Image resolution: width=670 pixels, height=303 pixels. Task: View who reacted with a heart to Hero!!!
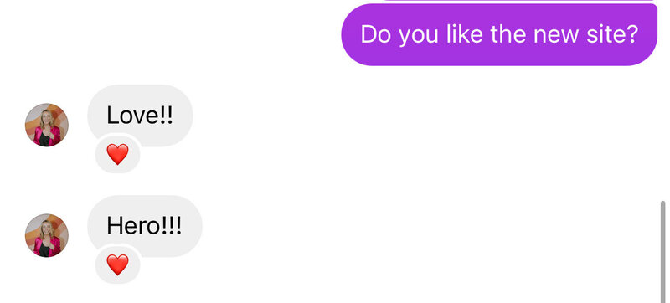click(x=117, y=264)
